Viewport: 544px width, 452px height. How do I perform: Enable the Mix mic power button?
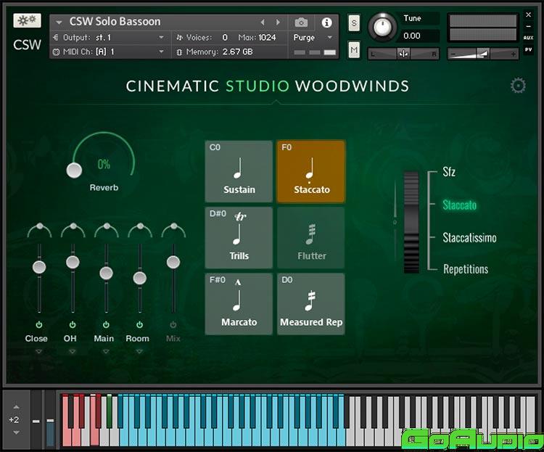173,324
